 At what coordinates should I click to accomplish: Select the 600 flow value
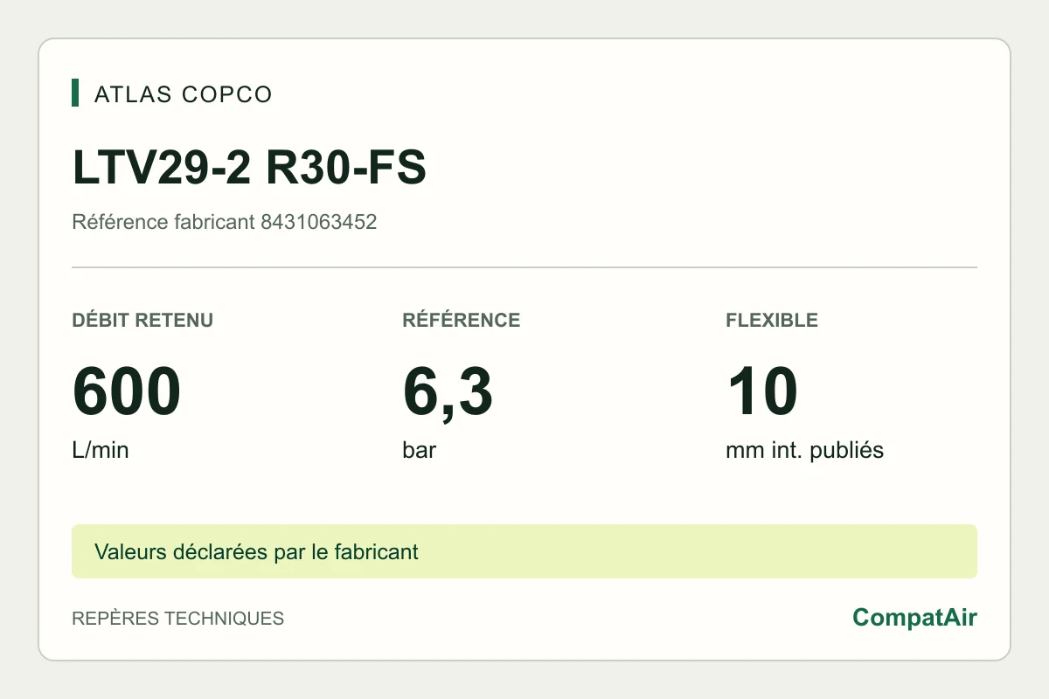[x=127, y=392]
